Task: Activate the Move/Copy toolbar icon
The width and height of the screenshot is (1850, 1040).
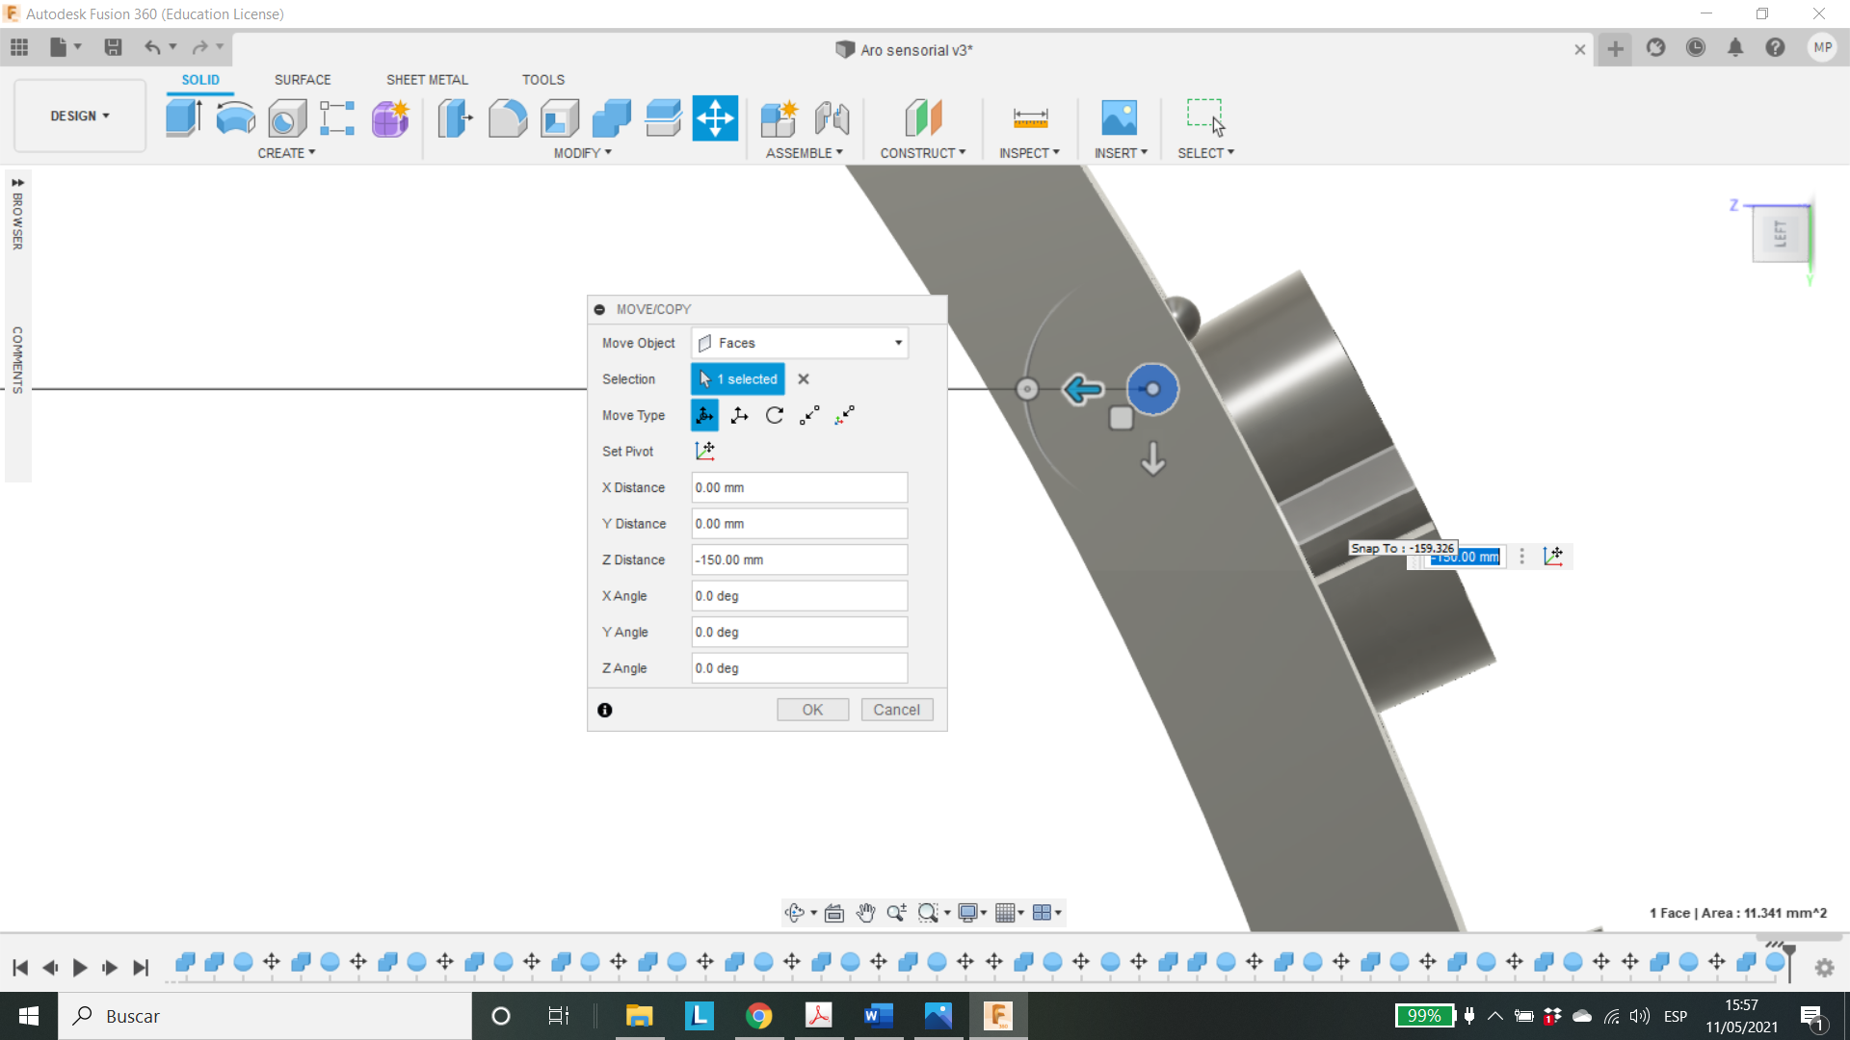Action: point(715,118)
